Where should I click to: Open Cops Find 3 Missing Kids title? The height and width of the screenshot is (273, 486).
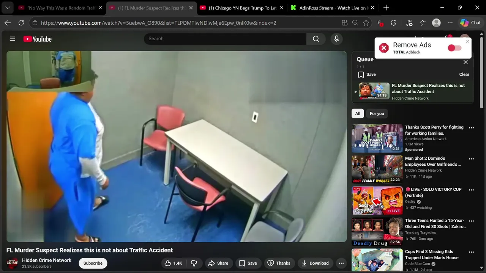click(x=432, y=254)
